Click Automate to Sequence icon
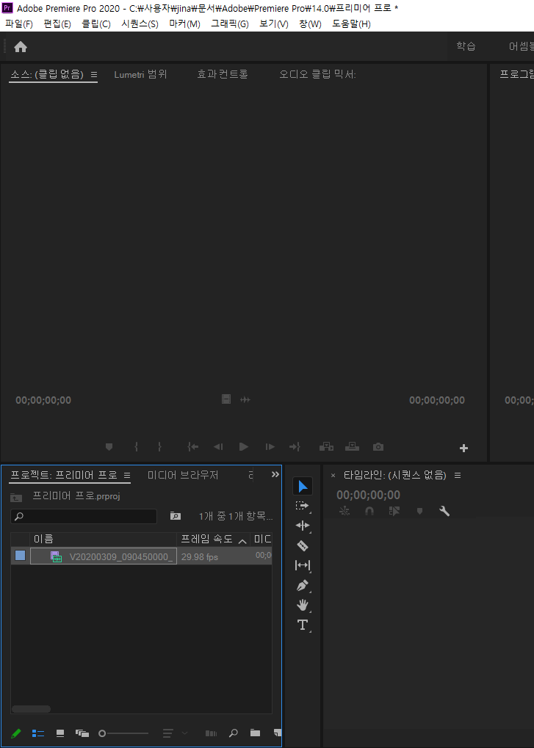This screenshot has width=534, height=748. click(x=211, y=733)
